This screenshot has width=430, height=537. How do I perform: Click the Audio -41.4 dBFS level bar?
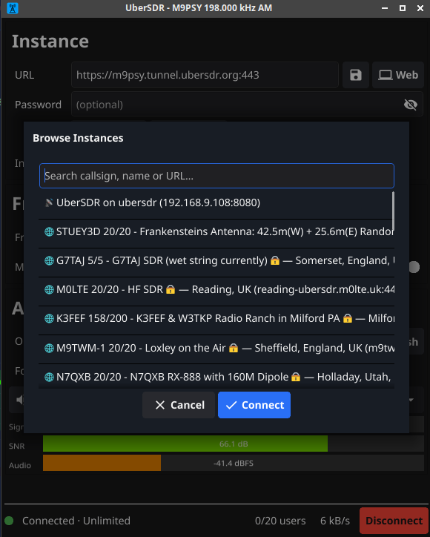(233, 463)
